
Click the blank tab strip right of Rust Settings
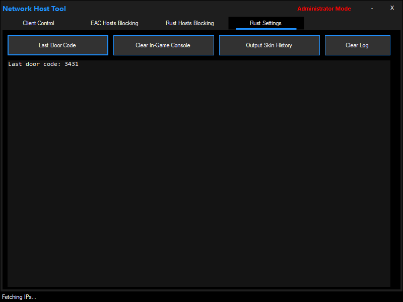click(x=353, y=23)
